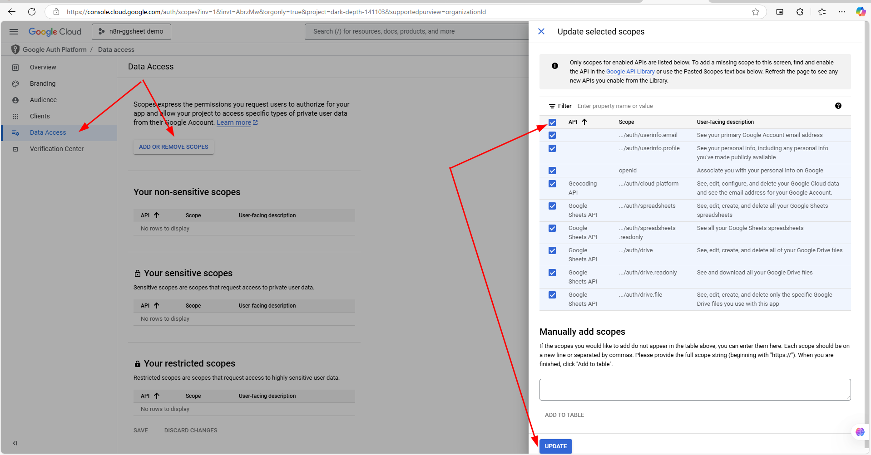Open the Google Cloud hamburger navigation menu
871x455 pixels.
tap(14, 31)
